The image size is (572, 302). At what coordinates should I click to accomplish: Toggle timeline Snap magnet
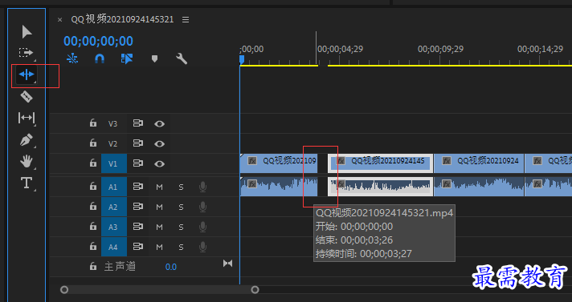tap(100, 58)
